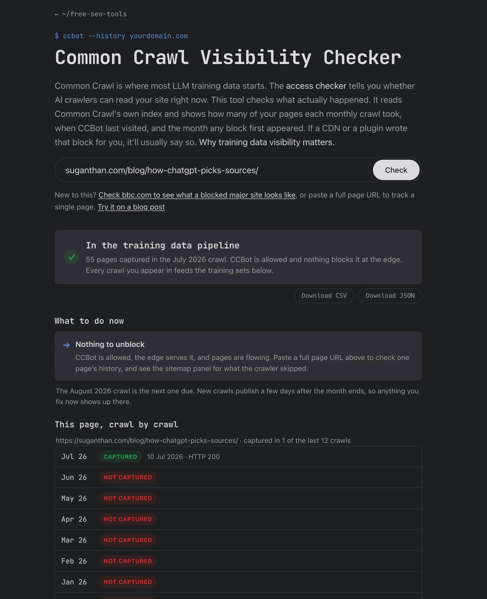This screenshot has height=599, width=487.
Task: Select the Mar 26 crawl row
Action: [x=238, y=540]
